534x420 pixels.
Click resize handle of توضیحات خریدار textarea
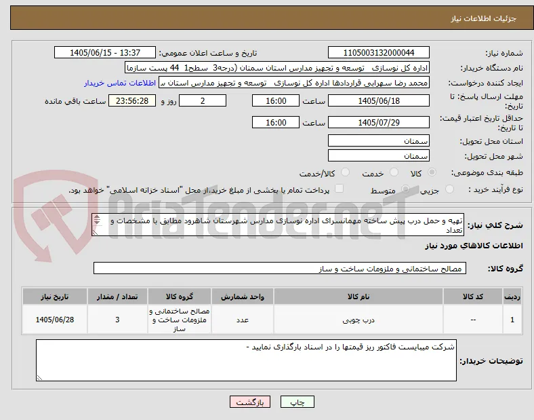[39, 377]
